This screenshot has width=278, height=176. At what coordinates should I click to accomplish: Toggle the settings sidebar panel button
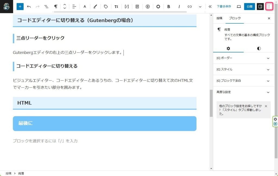click(260, 7)
